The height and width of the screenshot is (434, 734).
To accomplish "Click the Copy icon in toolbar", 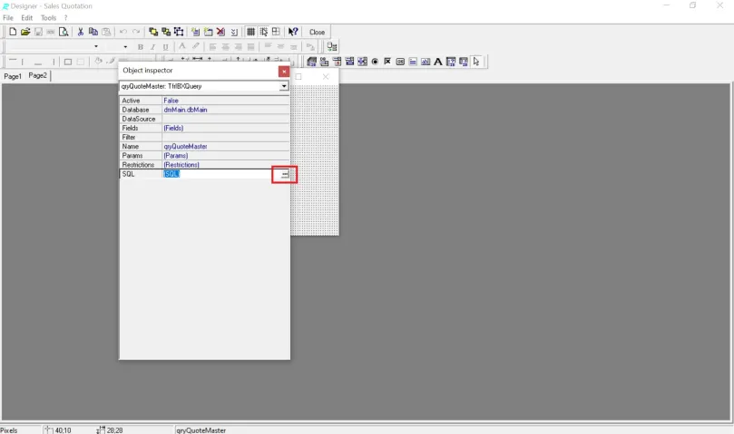I will tap(93, 32).
